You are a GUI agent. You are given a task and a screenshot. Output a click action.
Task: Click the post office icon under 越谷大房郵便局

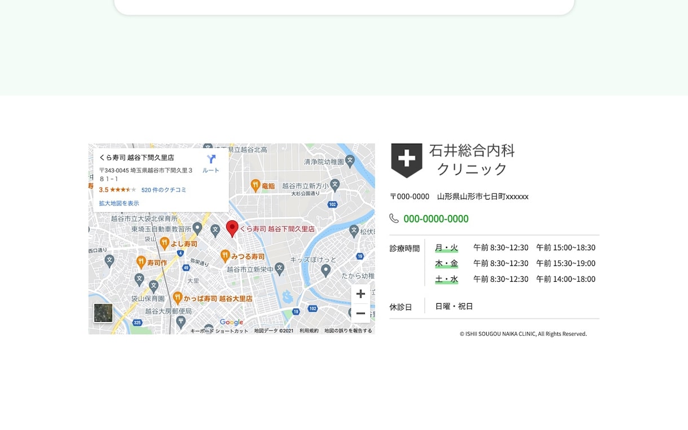click(181, 322)
